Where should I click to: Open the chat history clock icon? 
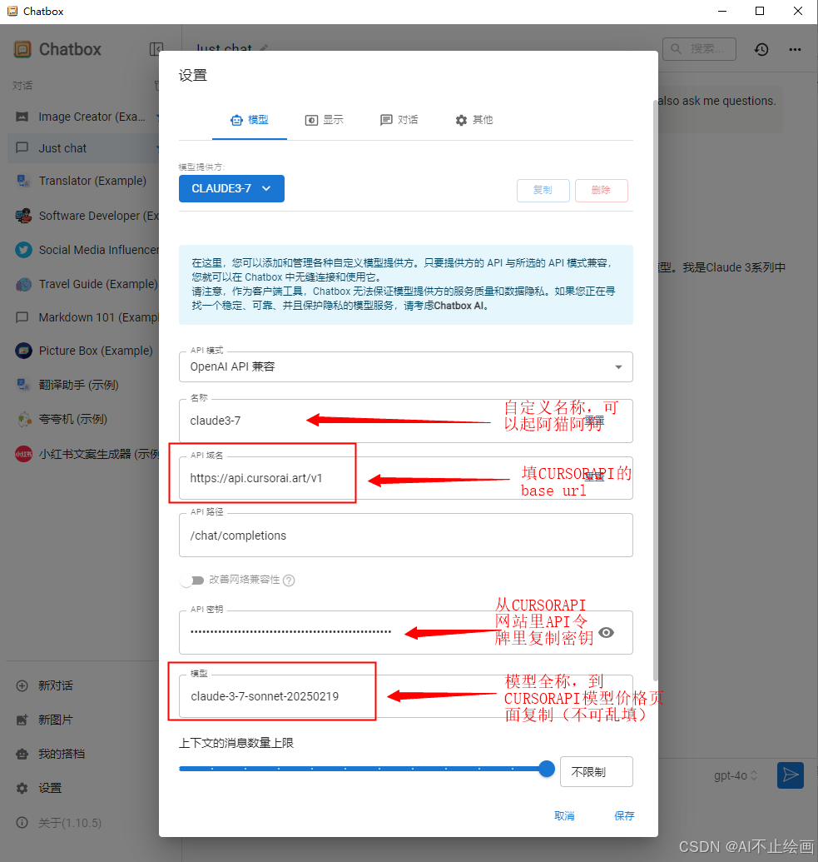coord(761,49)
